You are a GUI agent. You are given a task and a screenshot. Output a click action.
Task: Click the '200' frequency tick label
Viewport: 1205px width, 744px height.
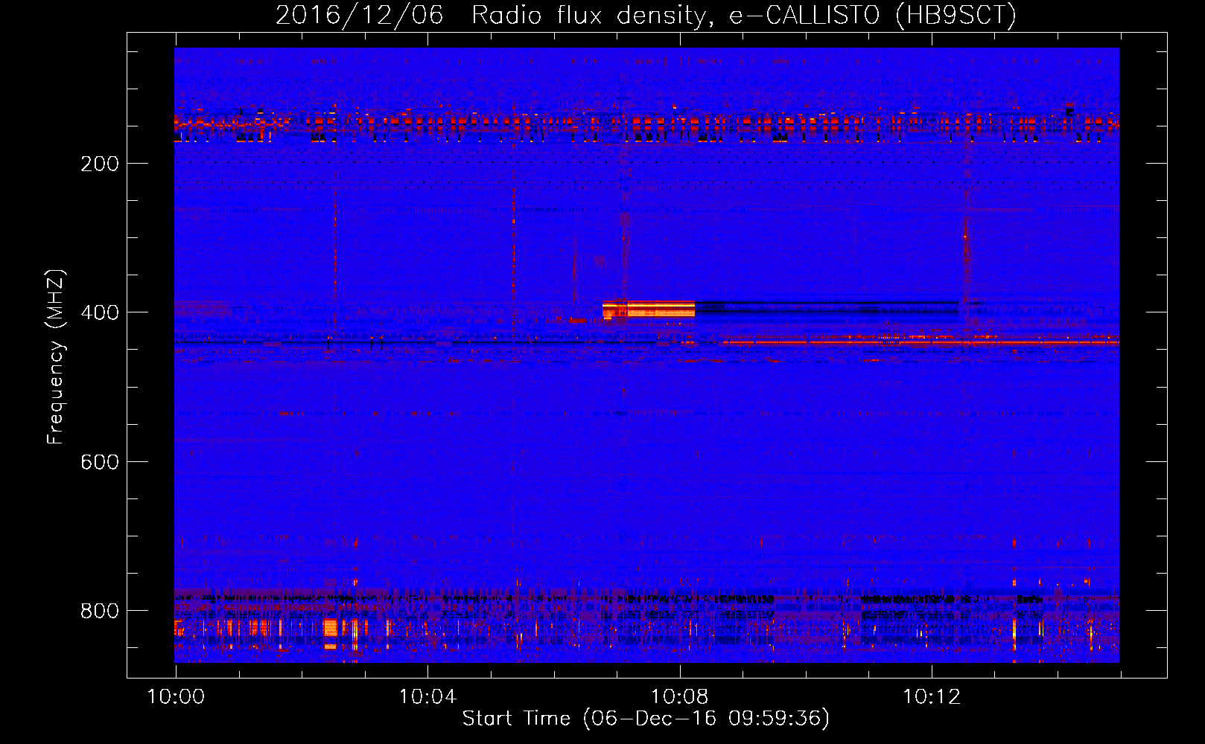point(100,164)
